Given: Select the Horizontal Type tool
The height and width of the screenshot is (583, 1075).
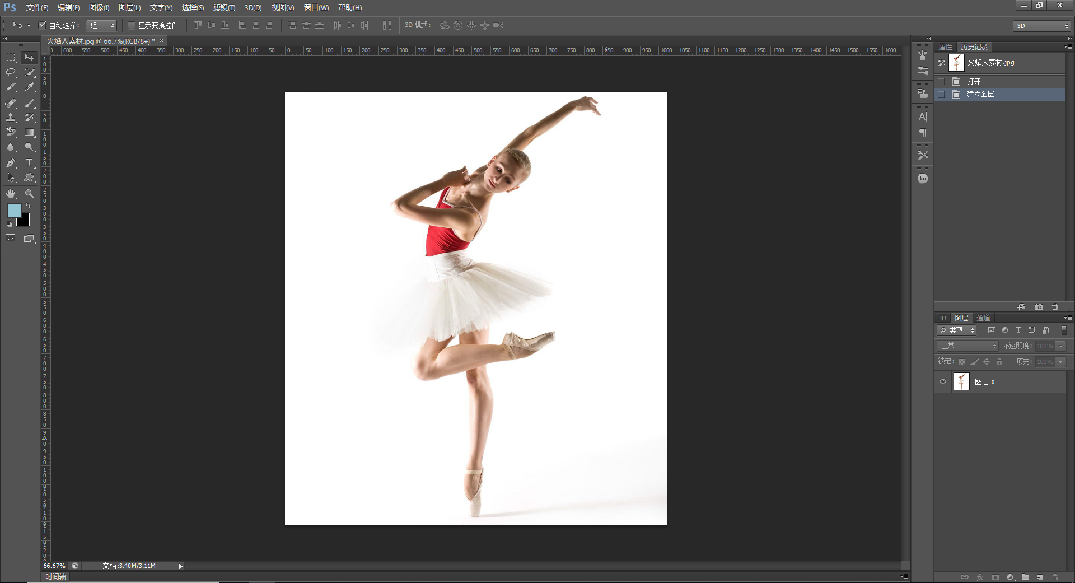Looking at the screenshot, I should (x=29, y=163).
